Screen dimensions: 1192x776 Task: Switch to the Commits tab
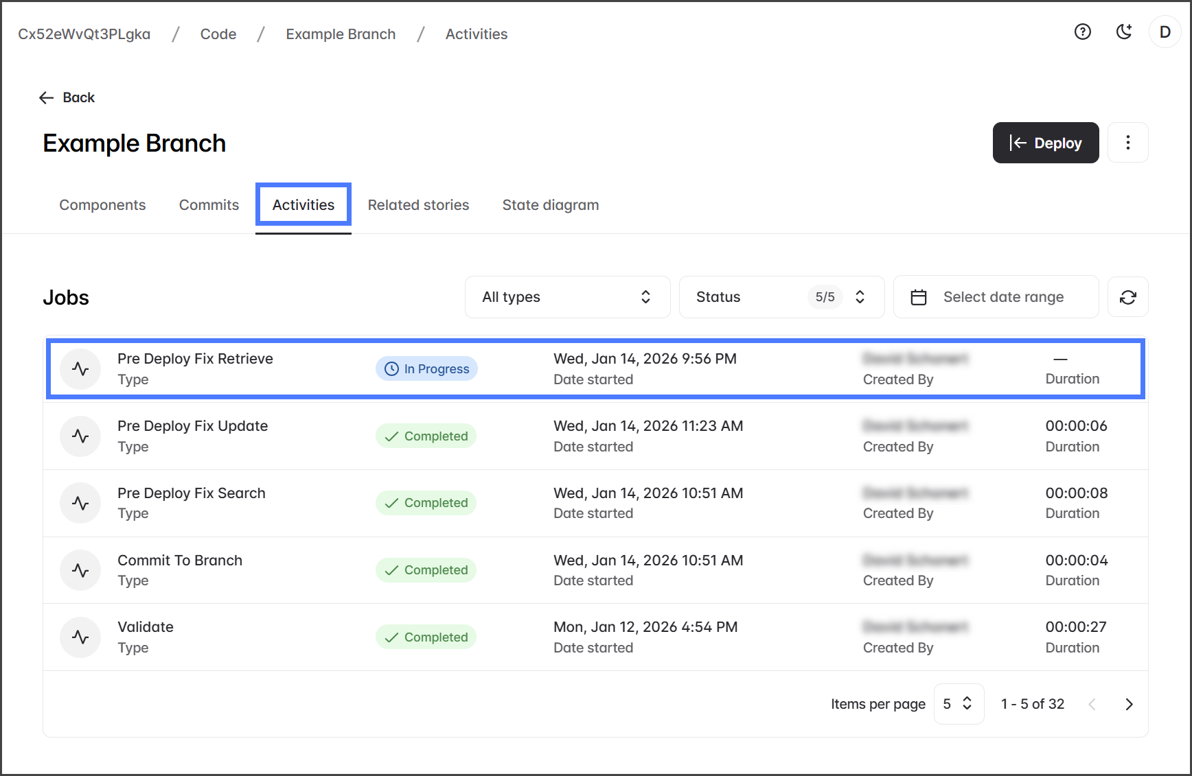209,205
